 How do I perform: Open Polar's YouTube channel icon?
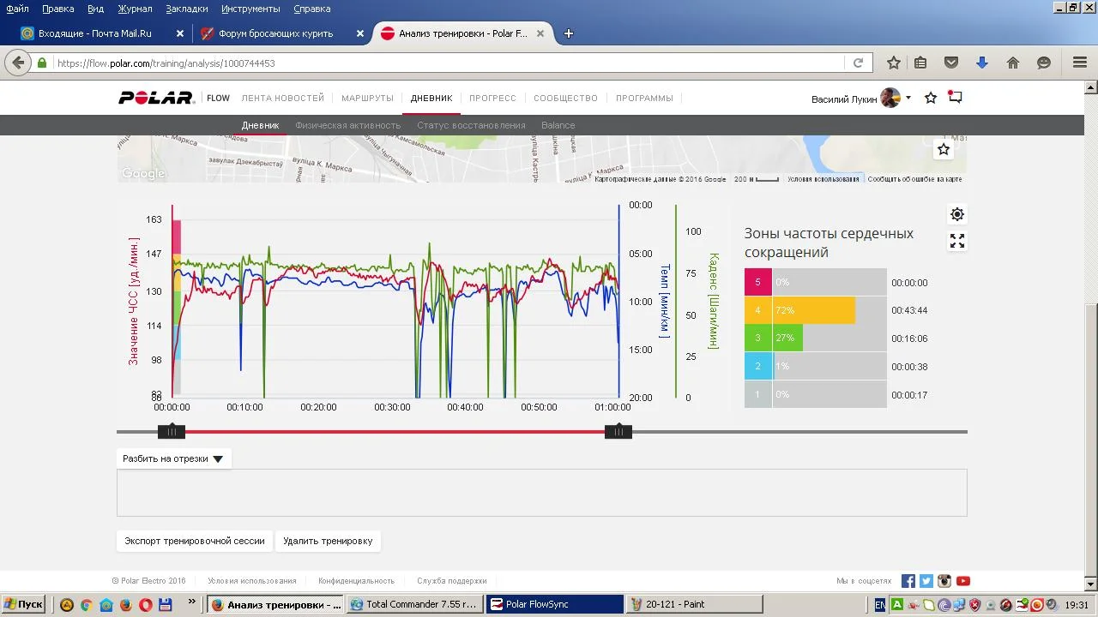963,581
